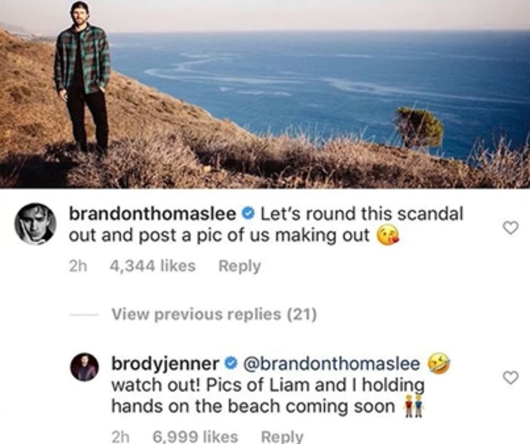Reply to brodyjenner's comment
The image size is (530, 444).
(x=282, y=436)
